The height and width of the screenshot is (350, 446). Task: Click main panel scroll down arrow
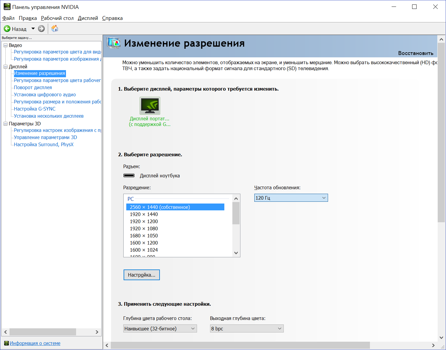441,338
